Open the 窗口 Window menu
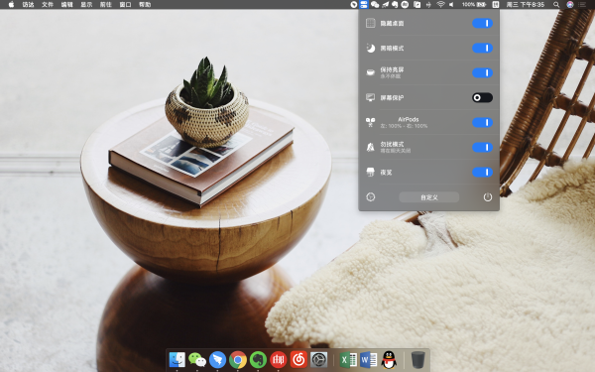The height and width of the screenshot is (372, 595). (x=125, y=5)
